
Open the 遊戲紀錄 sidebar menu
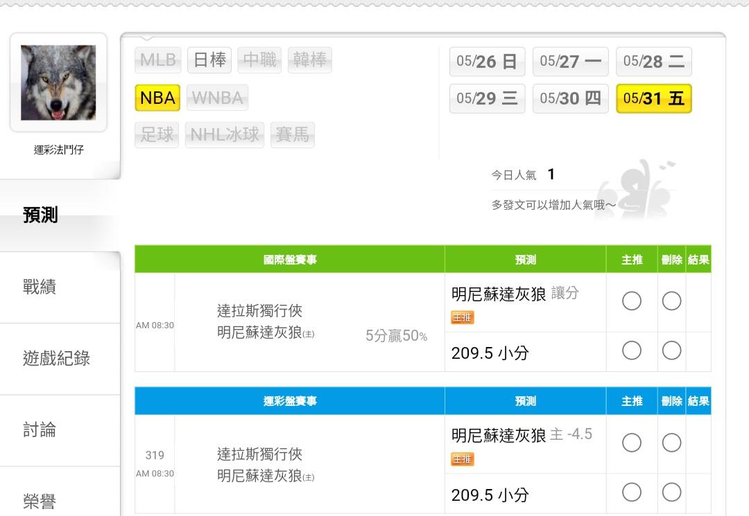[x=57, y=359]
